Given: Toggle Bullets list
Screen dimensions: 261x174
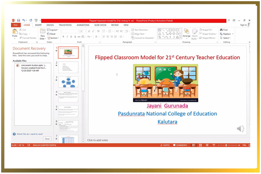Looking at the screenshot, I should pos(104,31).
